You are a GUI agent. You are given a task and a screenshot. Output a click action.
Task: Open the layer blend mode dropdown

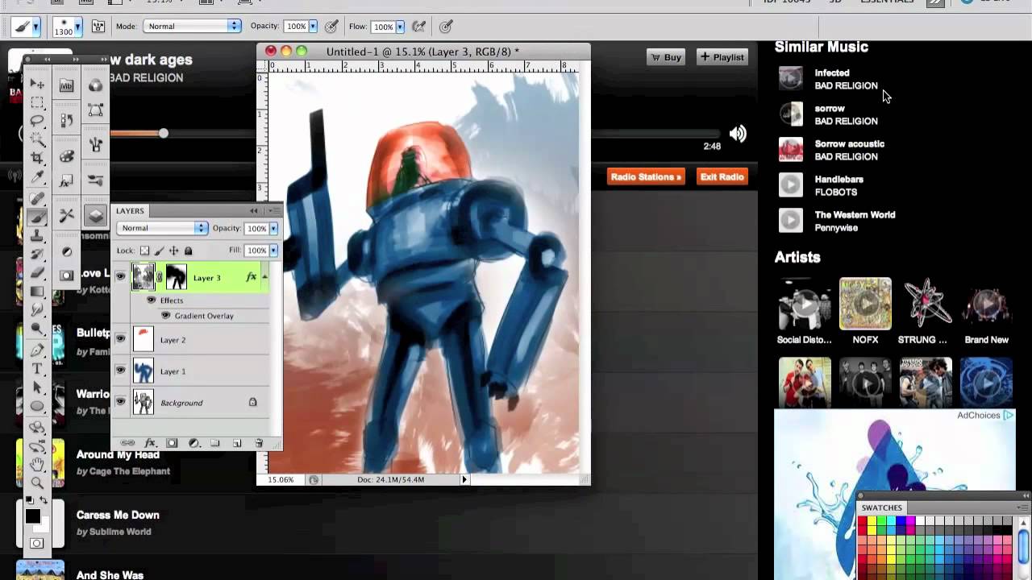coord(162,228)
